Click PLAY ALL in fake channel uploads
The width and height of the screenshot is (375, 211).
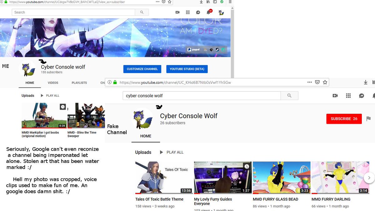coord(172,152)
